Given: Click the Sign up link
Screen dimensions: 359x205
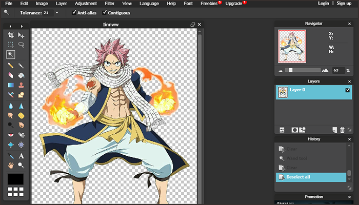Looking at the screenshot, I should tap(344, 3).
